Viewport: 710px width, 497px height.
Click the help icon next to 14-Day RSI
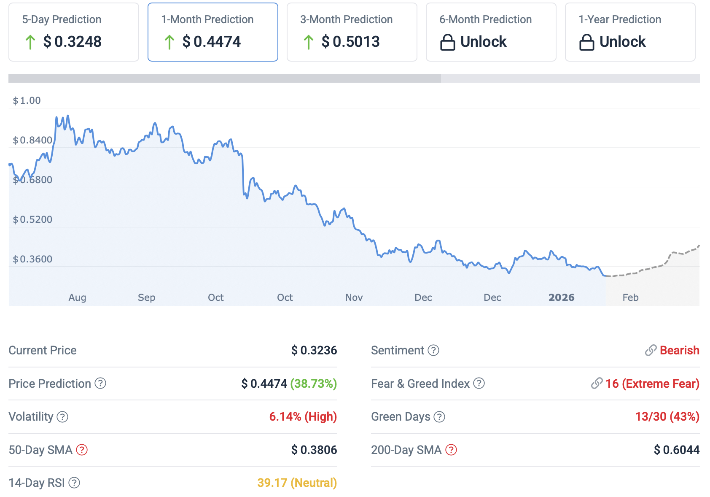[x=74, y=483]
